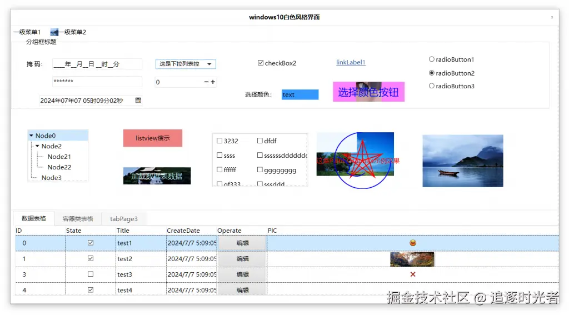This screenshot has width=569, height=315.
Task: Click the plus increment on numeric box
Action: coord(213,82)
